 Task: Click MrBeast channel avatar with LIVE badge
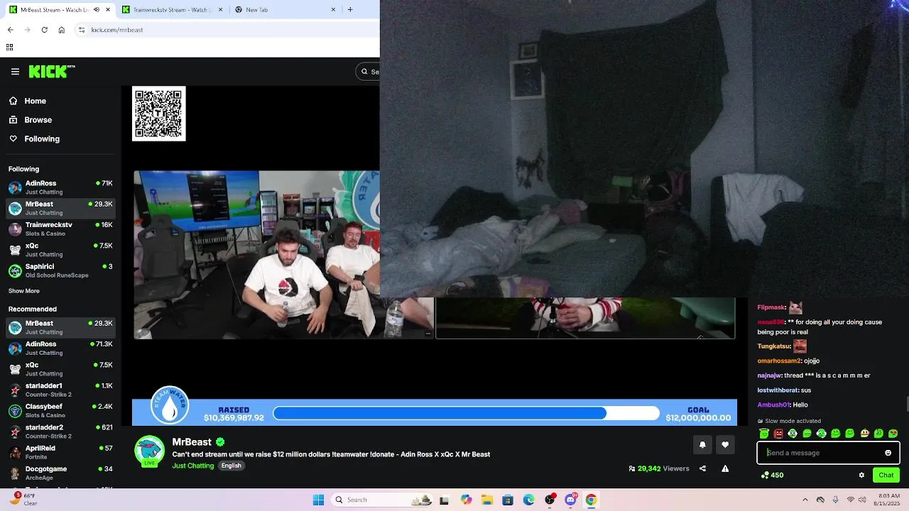coord(149,451)
